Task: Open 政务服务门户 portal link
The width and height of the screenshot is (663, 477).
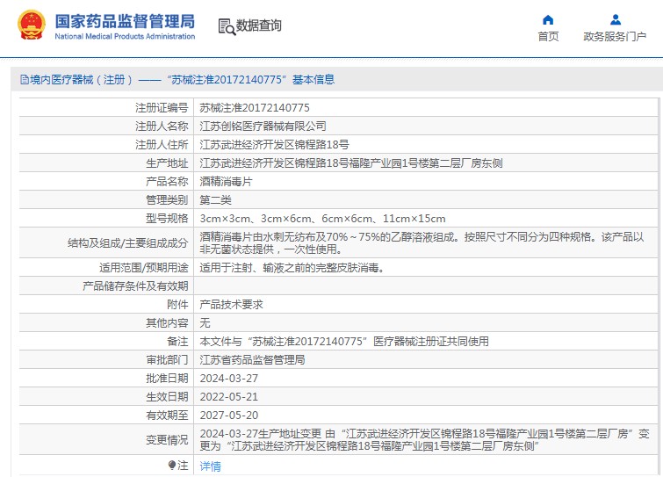Action: [615, 37]
